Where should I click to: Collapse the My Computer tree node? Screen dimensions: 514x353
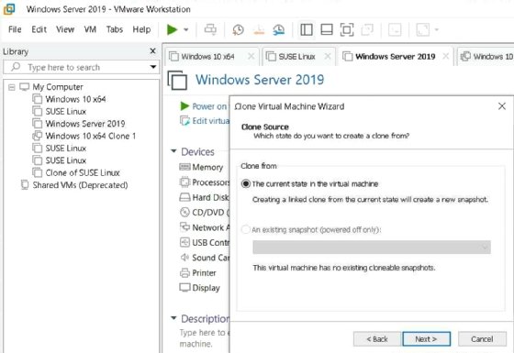coord(11,87)
